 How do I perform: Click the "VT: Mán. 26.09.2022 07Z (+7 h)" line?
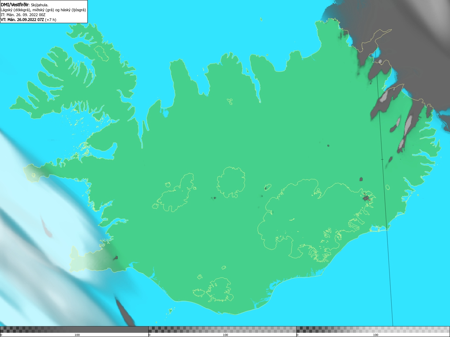tap(28, 20)
